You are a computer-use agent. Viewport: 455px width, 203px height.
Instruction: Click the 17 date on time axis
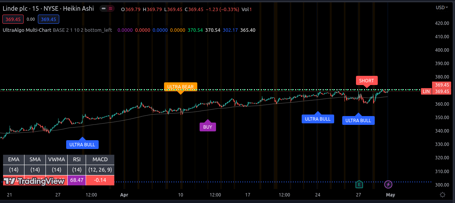pyautogui.click(x=247, y=195)
